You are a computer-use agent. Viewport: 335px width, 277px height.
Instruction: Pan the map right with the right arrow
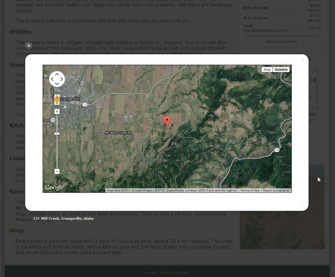tap(61, 79)
